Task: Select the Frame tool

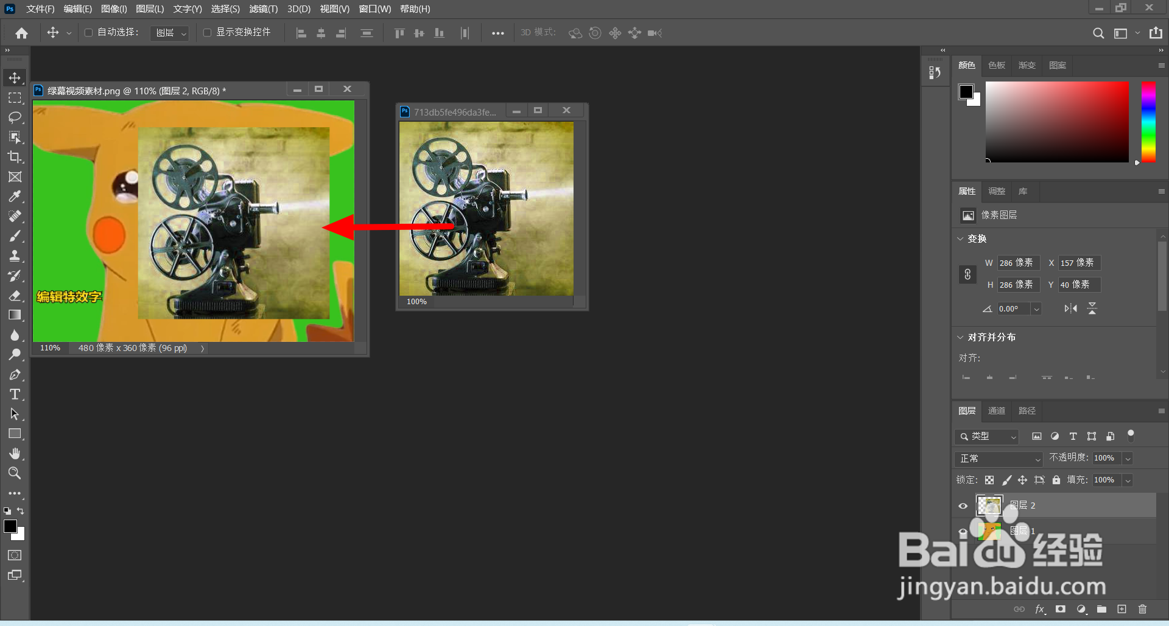Action: pyautogui.click(x=15, y=177)
